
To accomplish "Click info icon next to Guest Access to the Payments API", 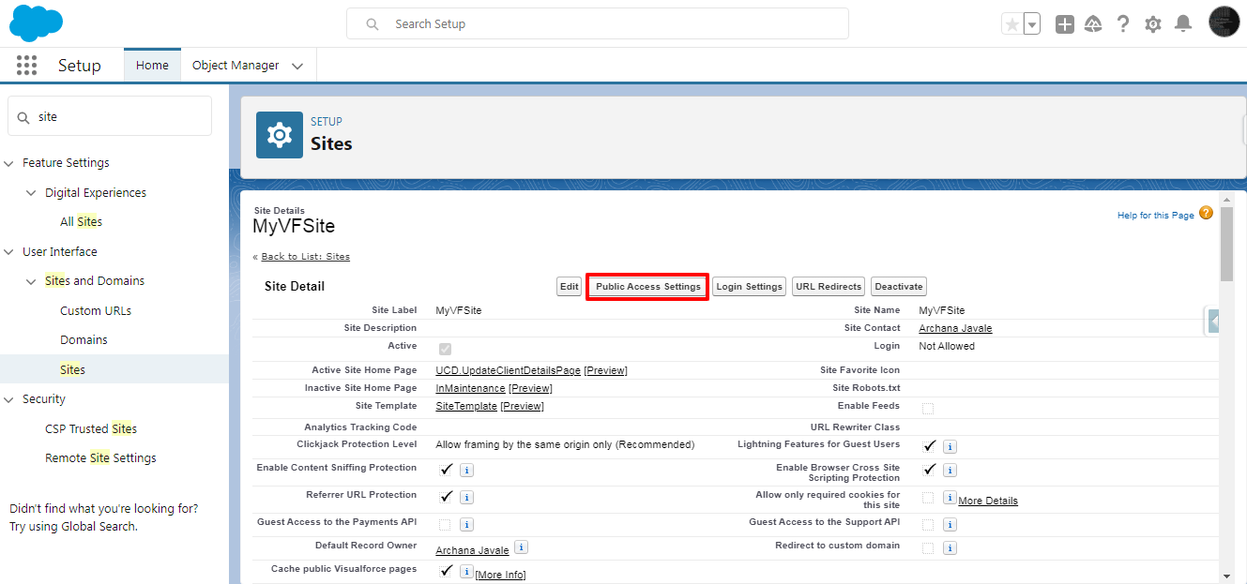I will (466, 524).
